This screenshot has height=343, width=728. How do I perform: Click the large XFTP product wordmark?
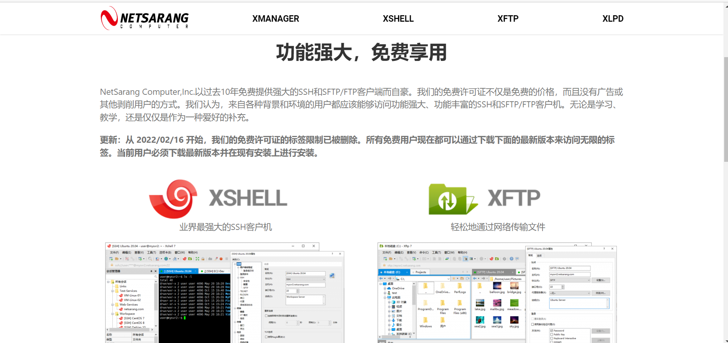(514, 198)
